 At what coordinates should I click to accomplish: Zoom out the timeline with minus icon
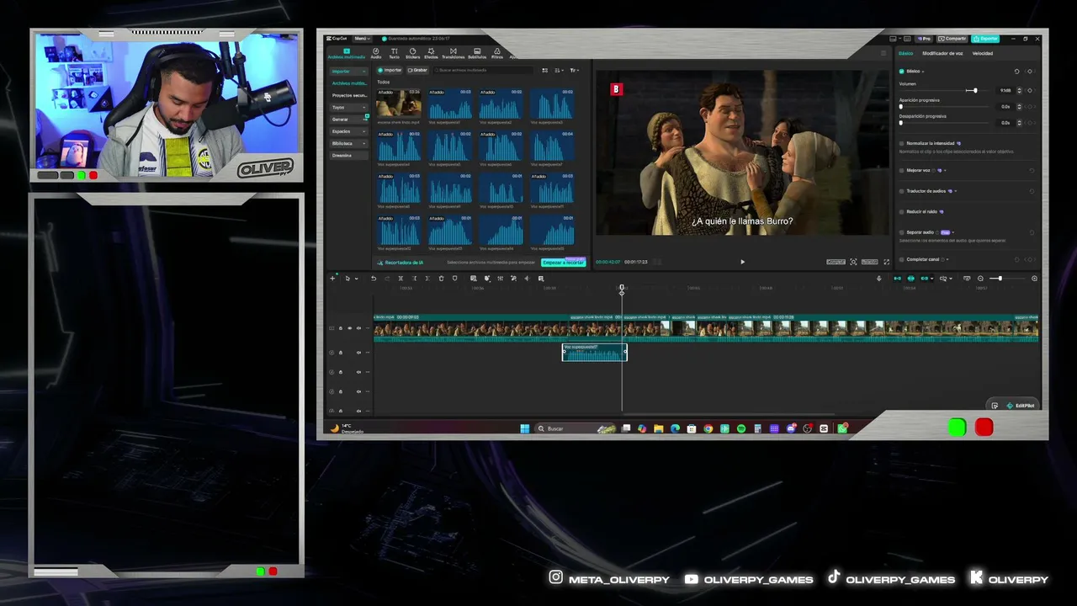coord(980,279)
